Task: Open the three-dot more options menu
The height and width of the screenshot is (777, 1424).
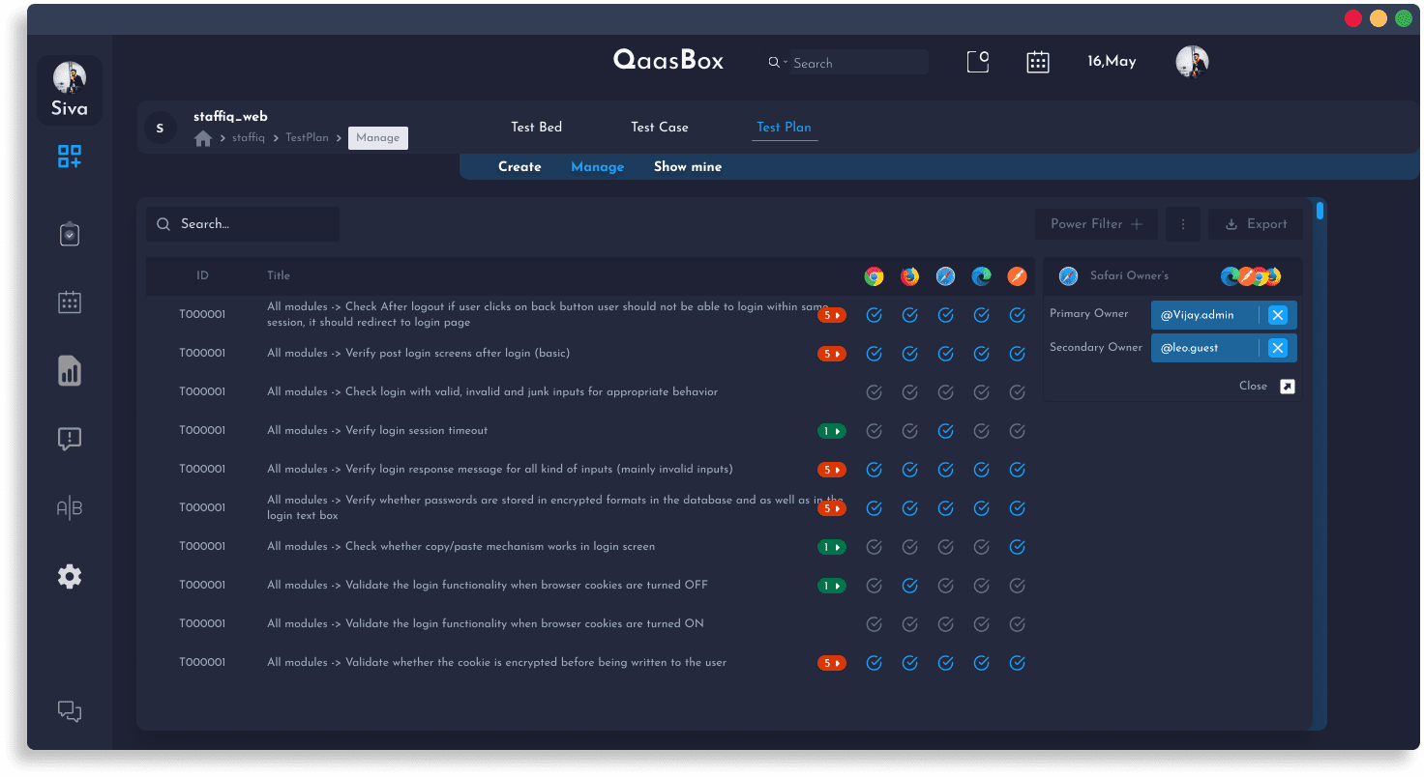Action: tap(1183, 224)
